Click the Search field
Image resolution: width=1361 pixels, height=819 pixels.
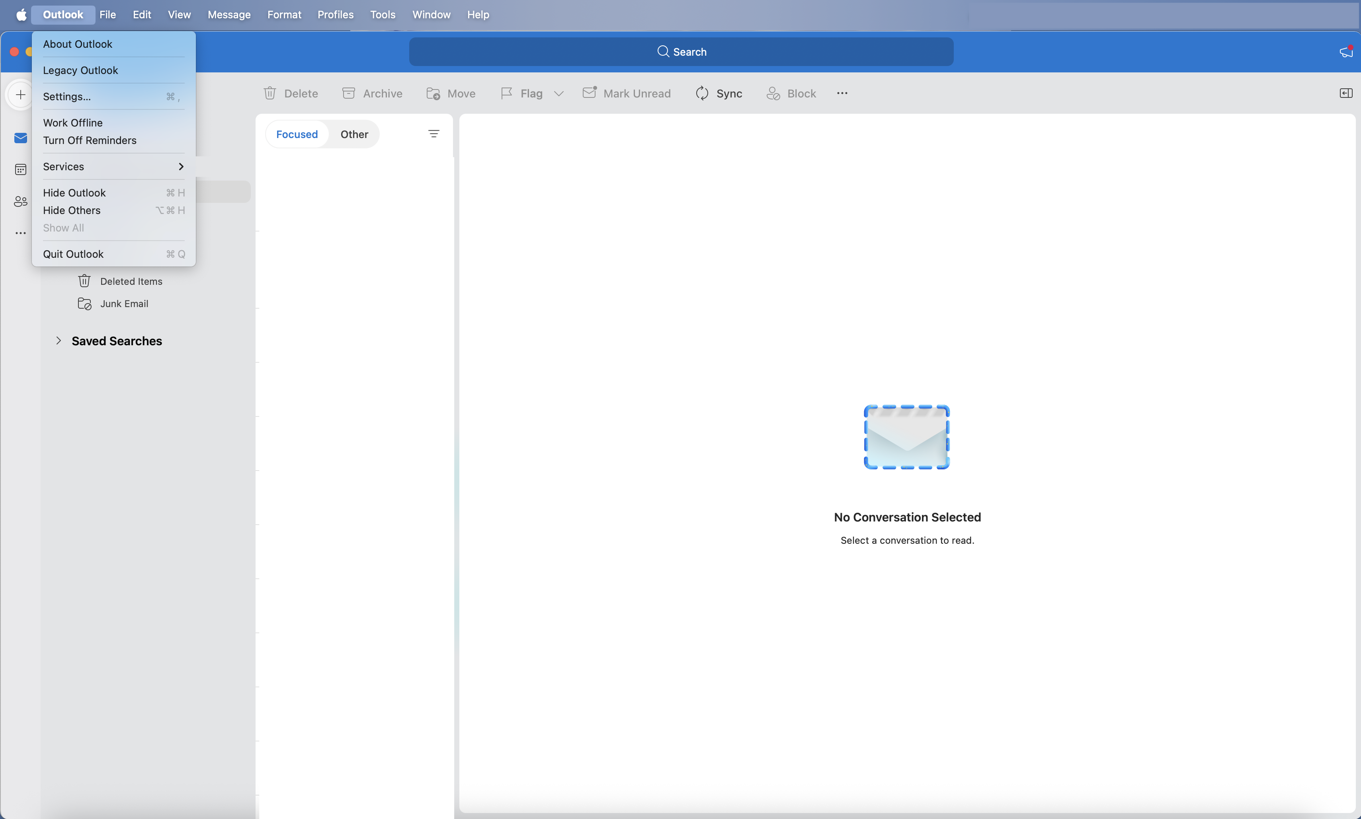point(681,52)
